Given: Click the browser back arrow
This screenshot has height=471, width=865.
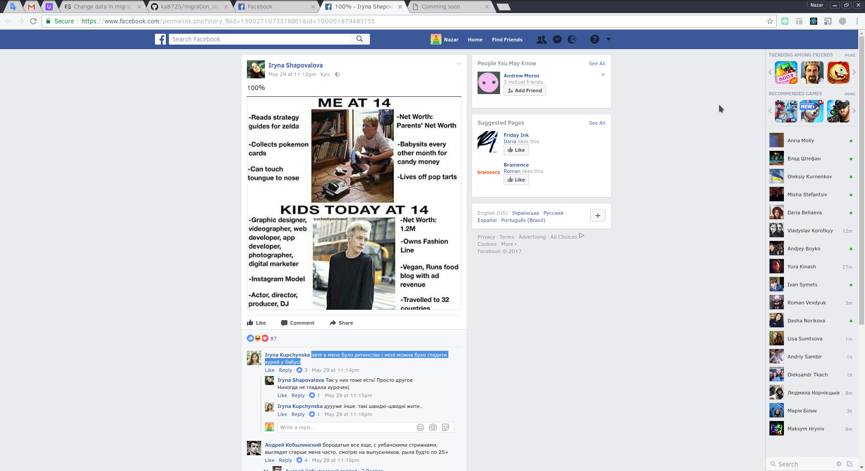Looking at the screenshot, I should pyautogui.click(x=8, y=21).
